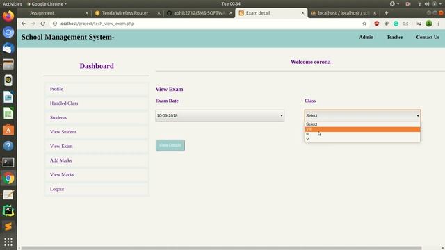Open the Files manager in the dock
The height and width of the screenshot is (250, 445).
[x=8, y=65]
